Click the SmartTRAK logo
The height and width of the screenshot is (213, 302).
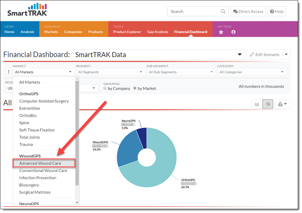coord(28,10)
